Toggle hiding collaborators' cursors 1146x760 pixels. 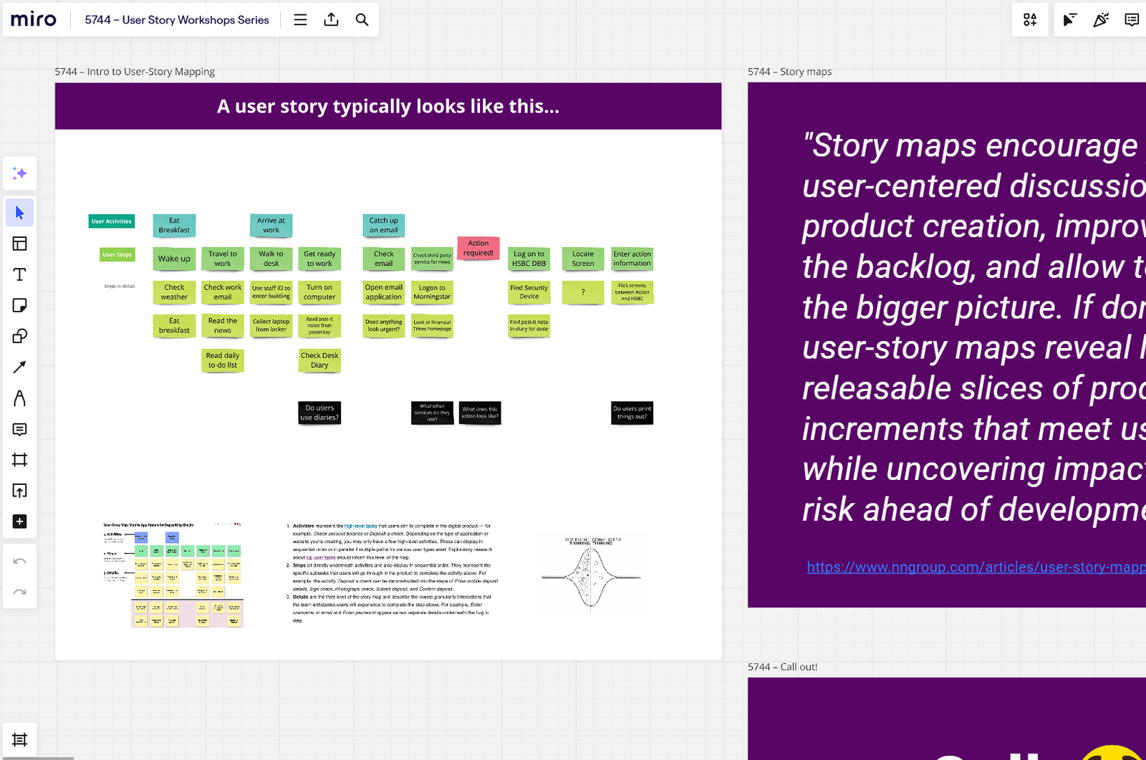(x=1069, y=19)
